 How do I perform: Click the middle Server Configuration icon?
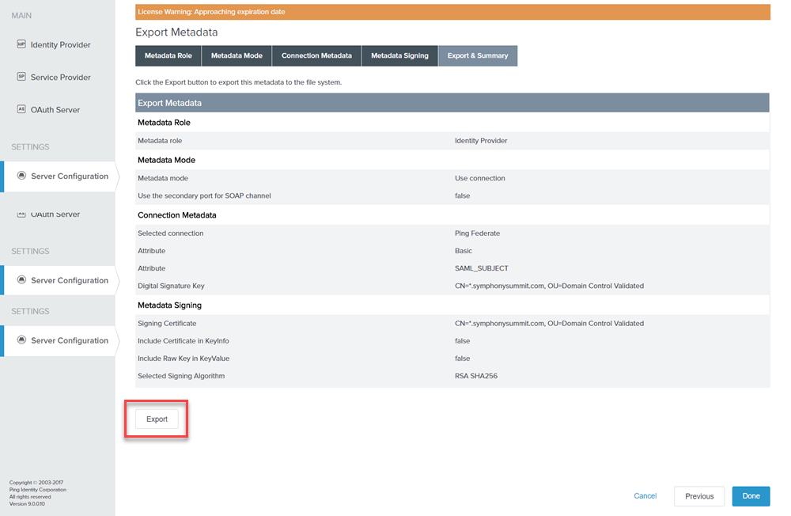22,280
